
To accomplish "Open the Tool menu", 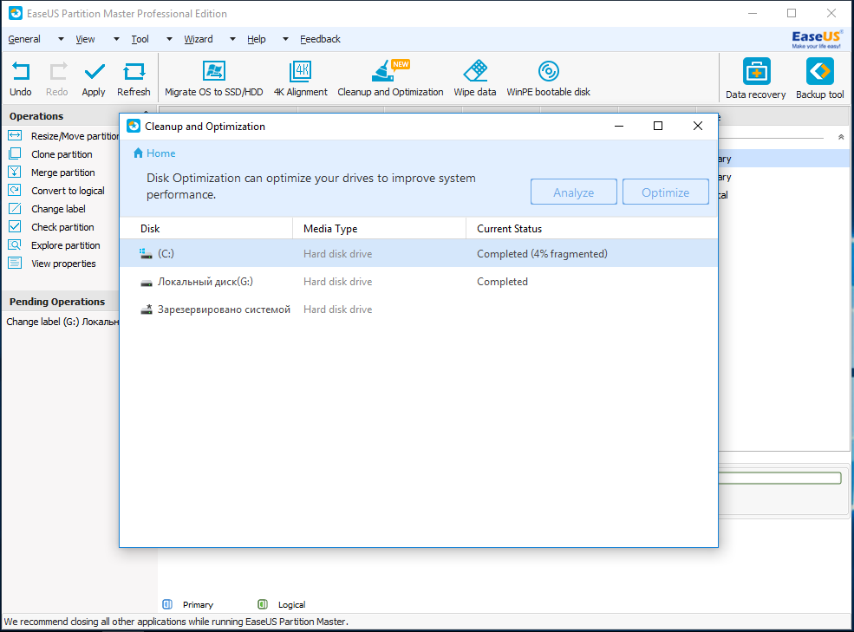I will tap(140, 39).
